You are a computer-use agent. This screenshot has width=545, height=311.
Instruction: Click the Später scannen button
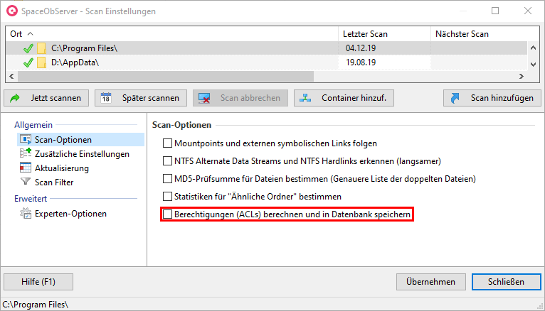pyautogui.click(x=141, y=98)
